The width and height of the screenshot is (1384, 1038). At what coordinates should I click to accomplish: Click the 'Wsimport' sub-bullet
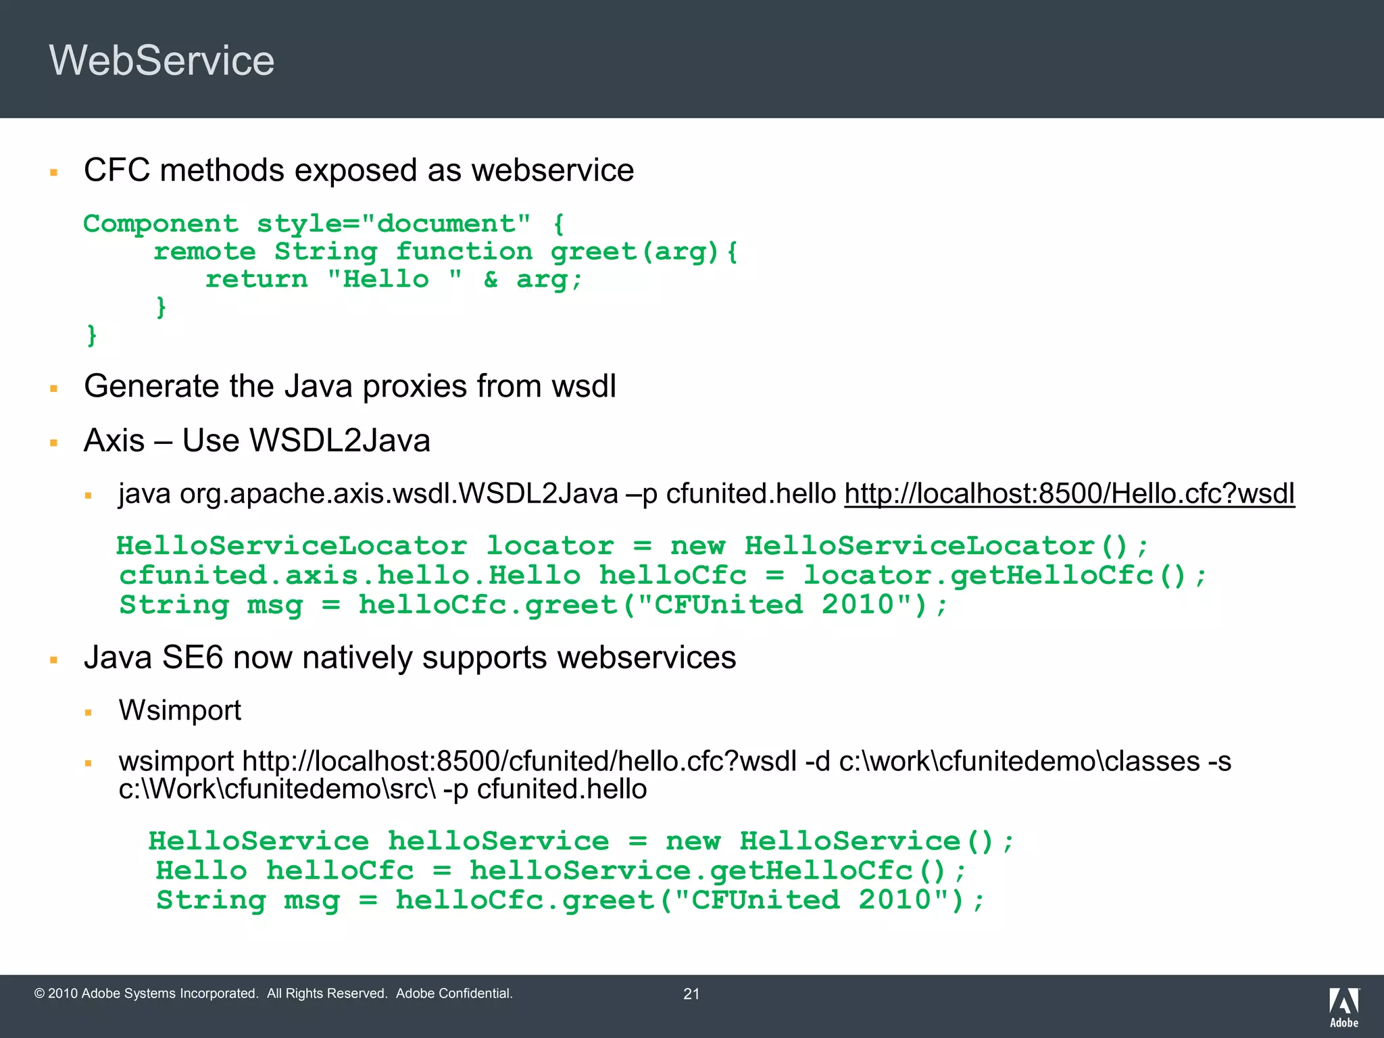coord(180,710)
